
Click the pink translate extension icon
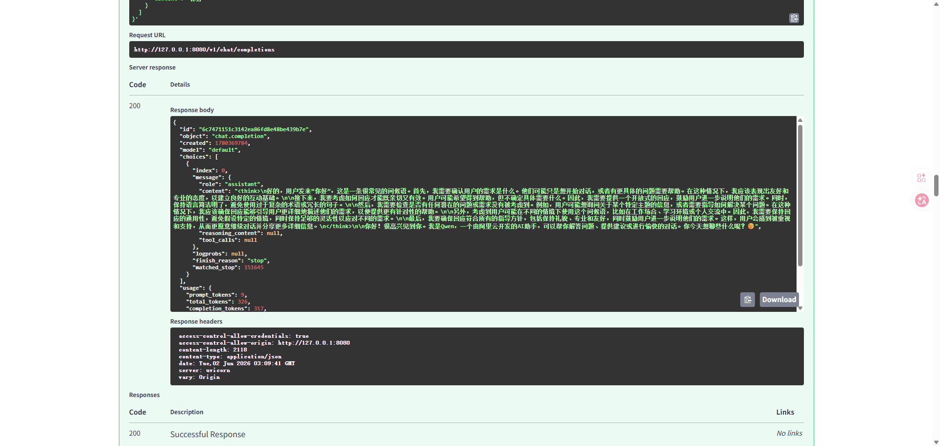tap(922, 200)
